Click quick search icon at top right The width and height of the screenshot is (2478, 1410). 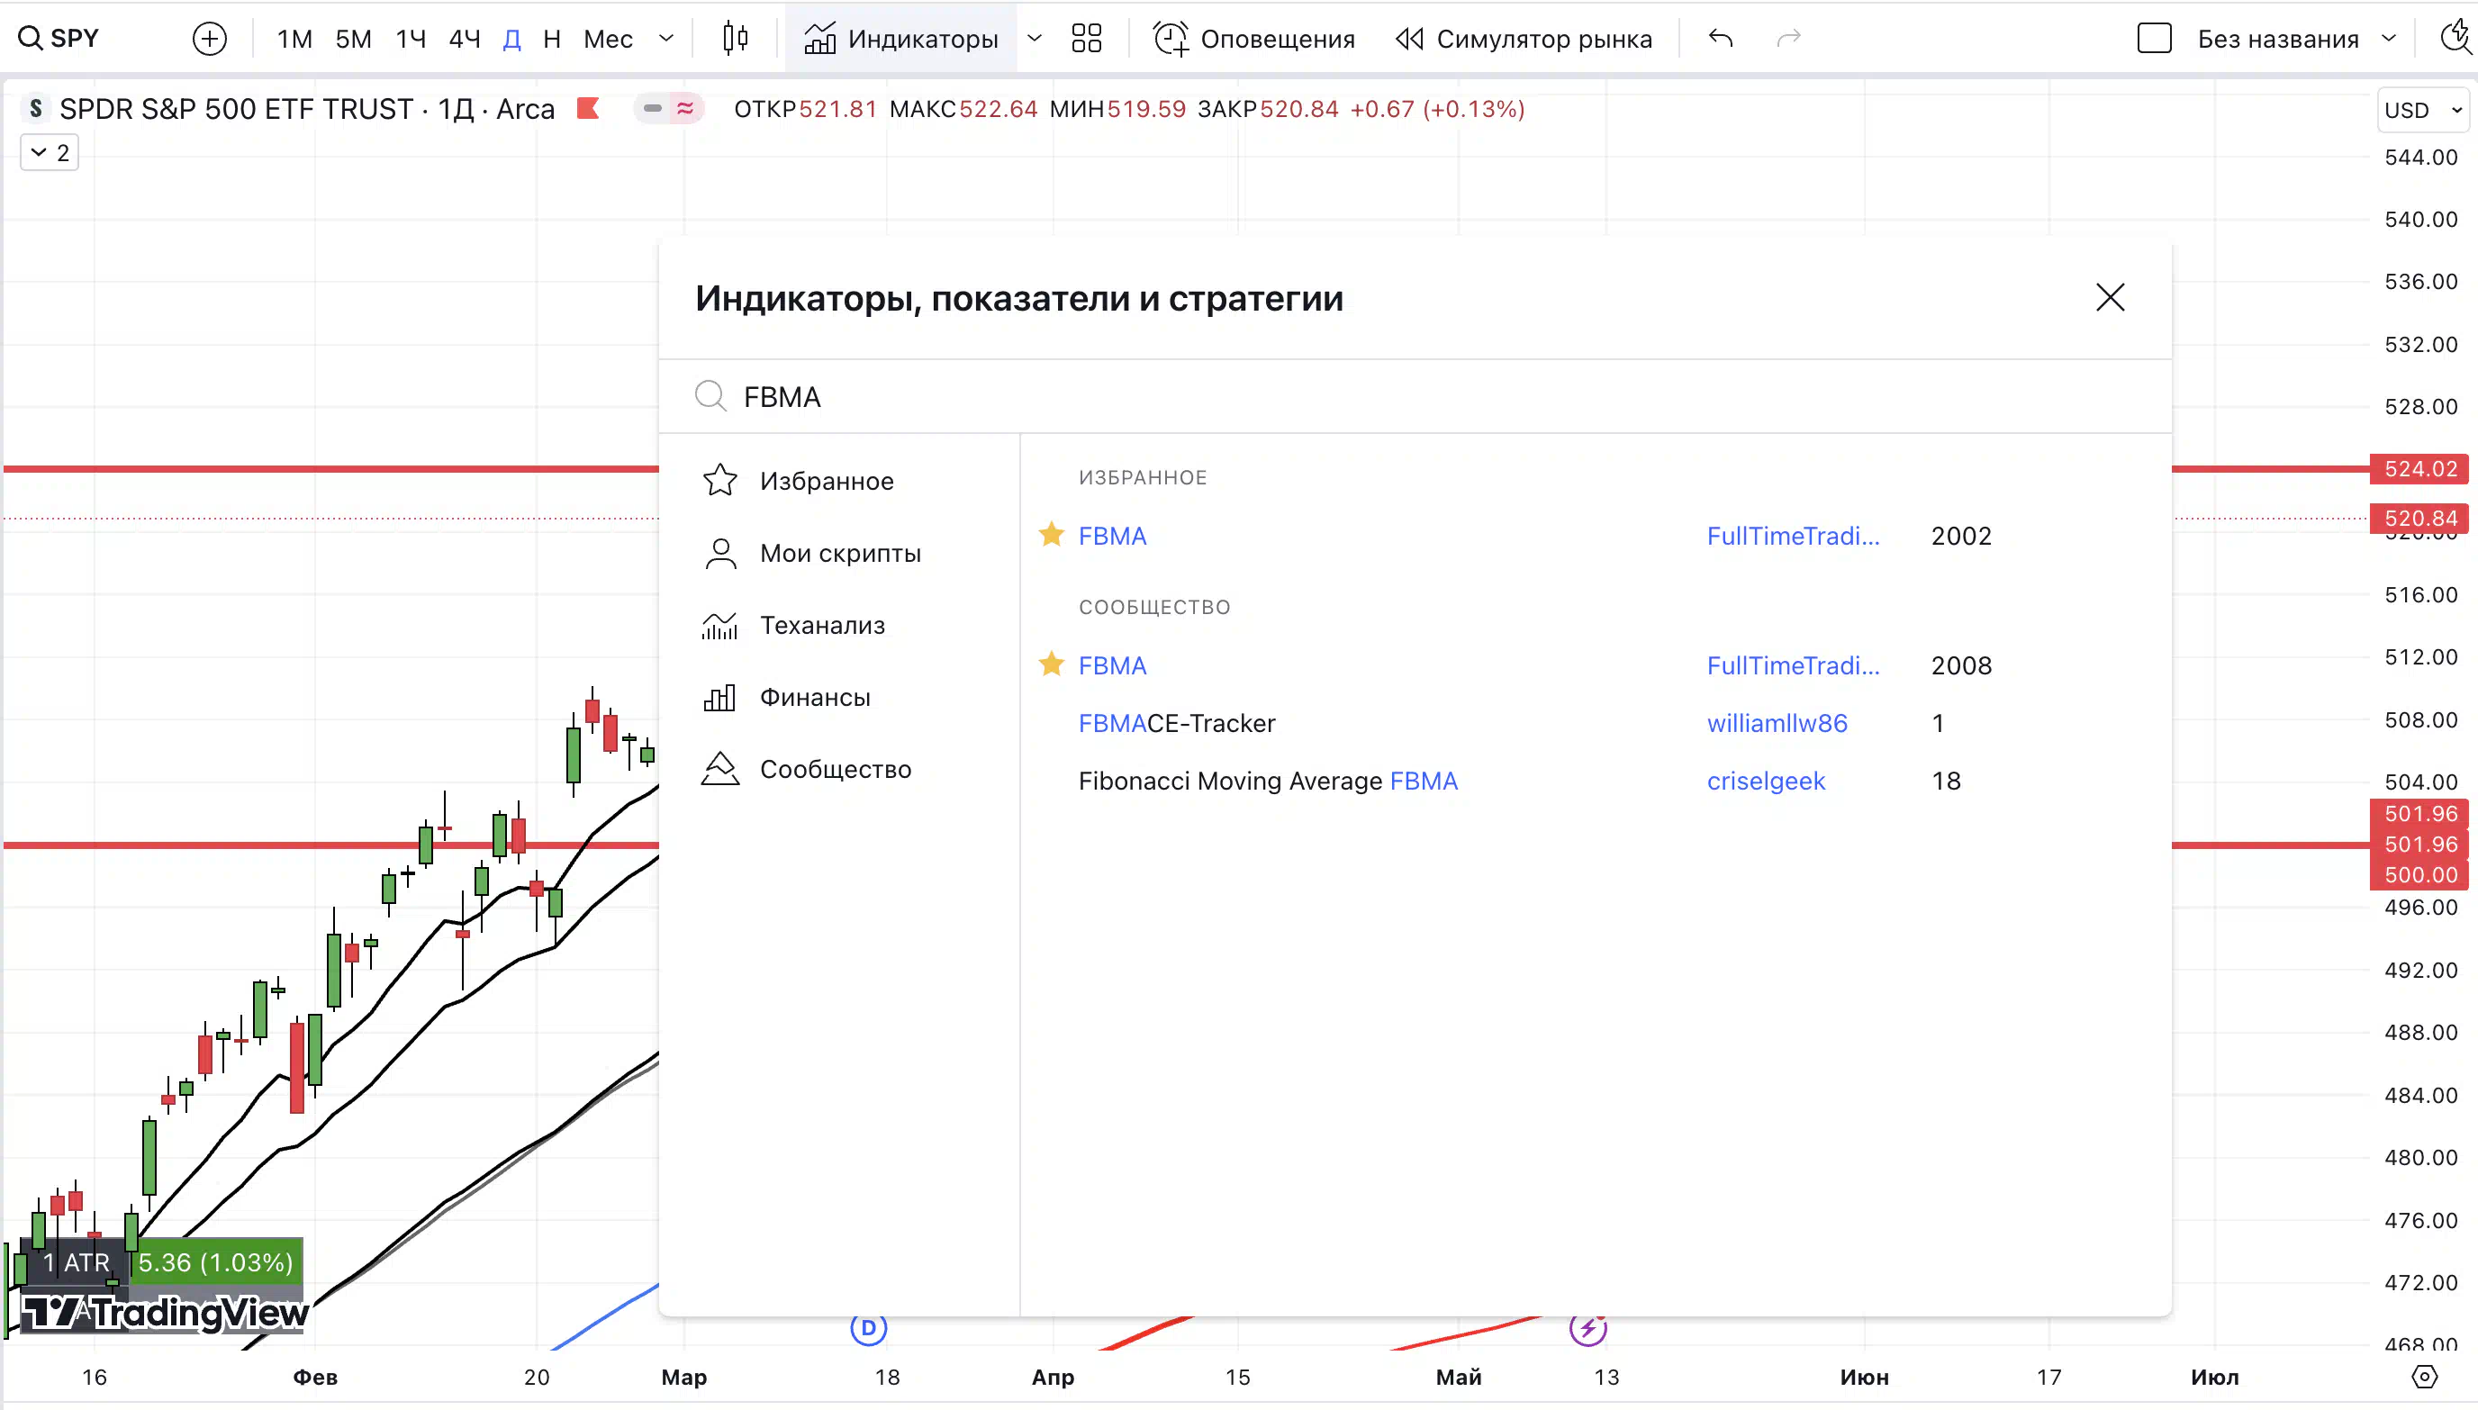(2456, 39)
